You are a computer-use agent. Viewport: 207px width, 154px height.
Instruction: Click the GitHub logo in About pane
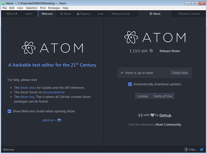tap(165, 115)
